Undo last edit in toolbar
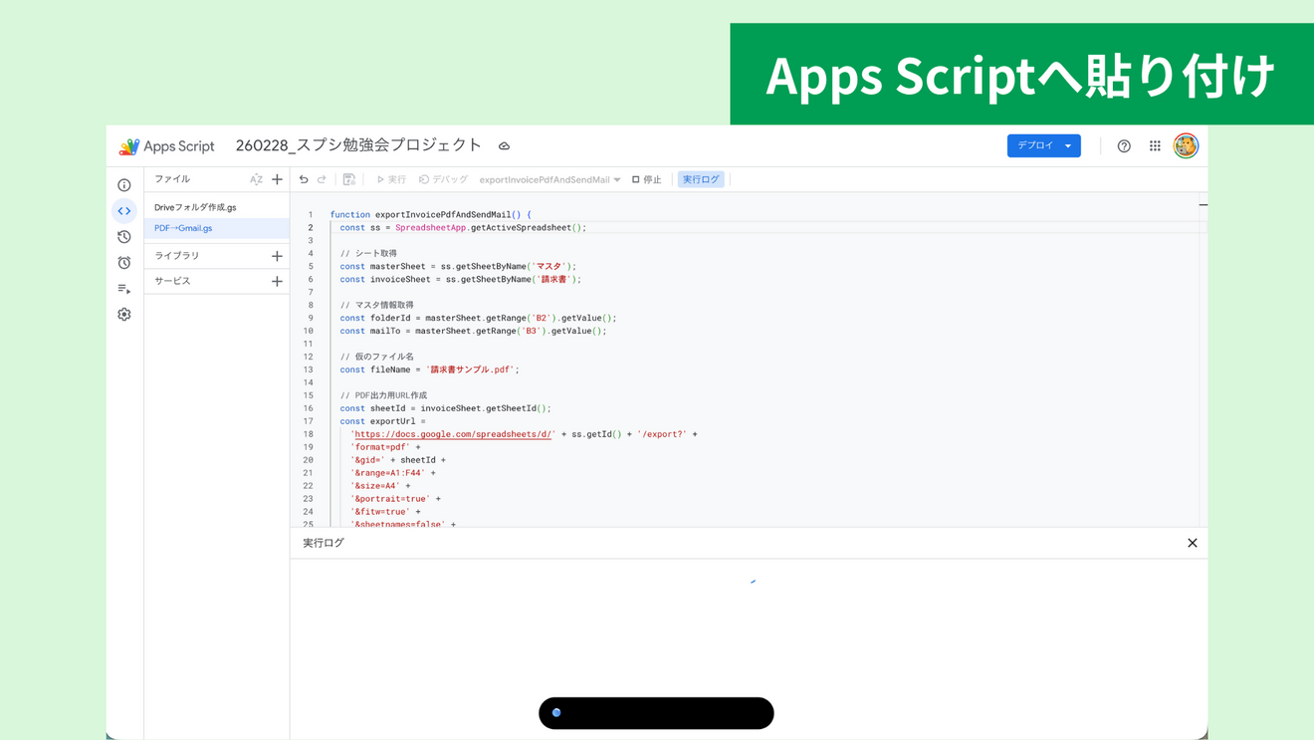This screenshot has height=740, width=1314. click(304, 179)
